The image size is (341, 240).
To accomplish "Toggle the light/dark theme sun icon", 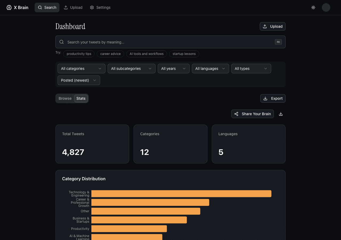I will click(313, 7).
